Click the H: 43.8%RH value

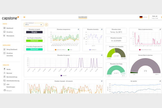(116, 41)
